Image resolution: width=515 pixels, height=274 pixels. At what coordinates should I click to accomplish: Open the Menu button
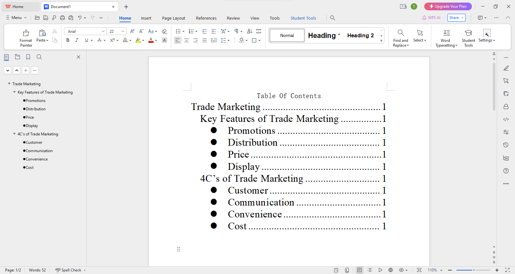[16, 18]
